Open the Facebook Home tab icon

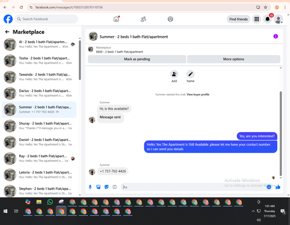coord(116,19)
